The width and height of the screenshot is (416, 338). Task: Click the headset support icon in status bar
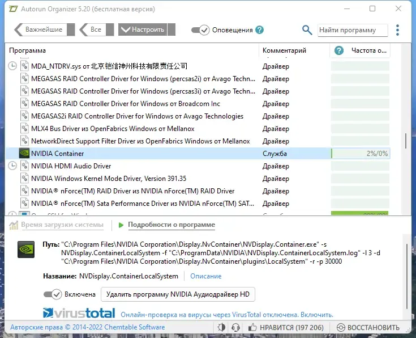point(235,327)
